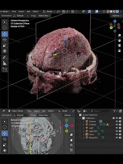123x164 pixels.
Task: Hide Camera via its eye icon
Action: click(117, 121)
